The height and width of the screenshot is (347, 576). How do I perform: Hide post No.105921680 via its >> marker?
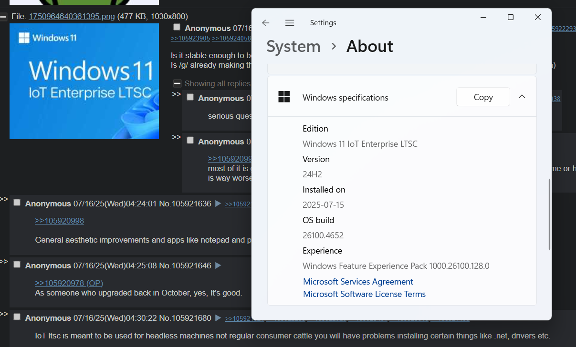point(4,314)
